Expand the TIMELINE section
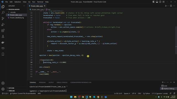Image resolution: width=177 pixels, height=99 pixels. (12, 91)
